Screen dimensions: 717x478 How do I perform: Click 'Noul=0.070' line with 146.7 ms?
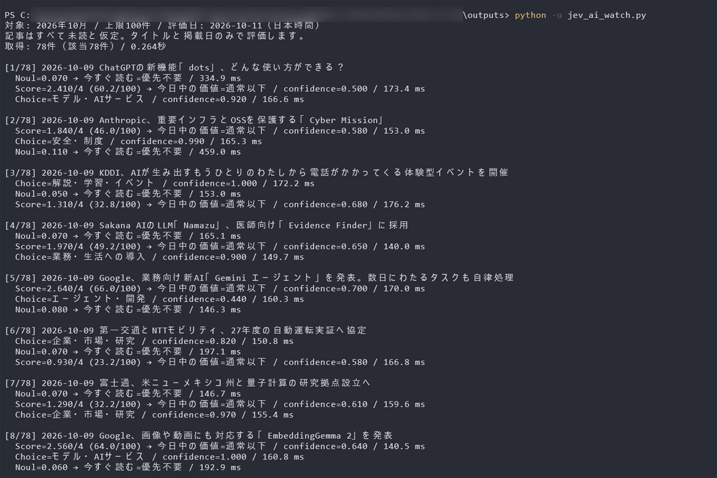(x=128, y=393)
